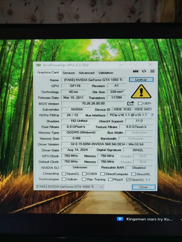Click the screenshot camera icon in GPU-Z

(136, 71)
